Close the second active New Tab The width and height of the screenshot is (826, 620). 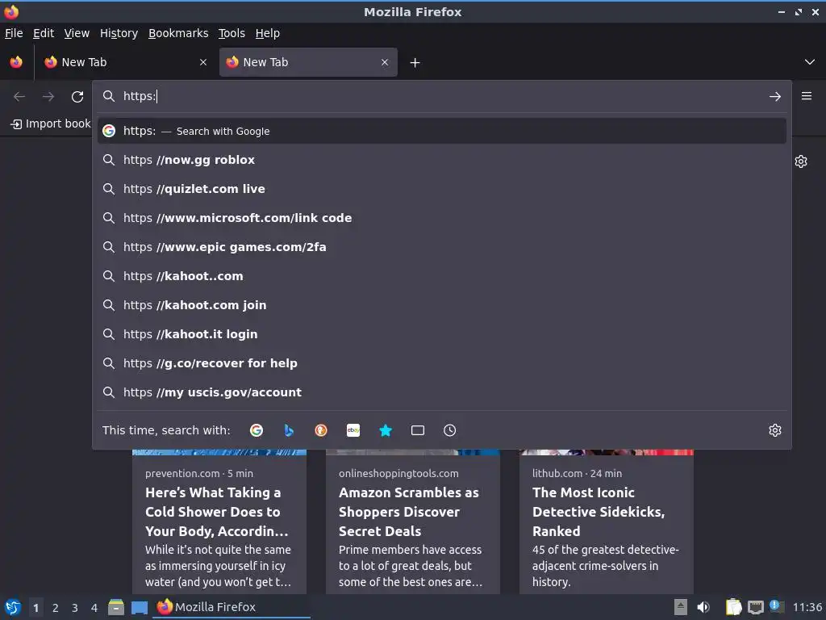coord(385,62)
